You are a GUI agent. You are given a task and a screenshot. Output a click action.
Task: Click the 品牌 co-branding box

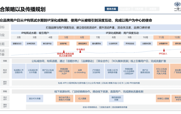pos(80,71)
